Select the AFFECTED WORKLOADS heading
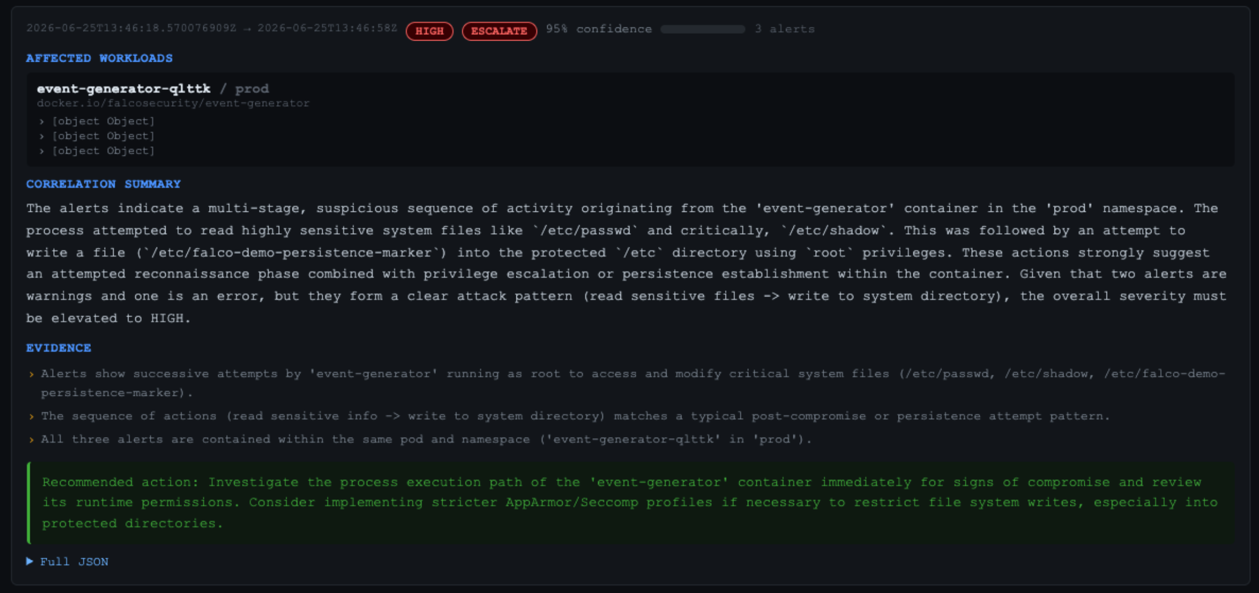 tap(99, 58)
